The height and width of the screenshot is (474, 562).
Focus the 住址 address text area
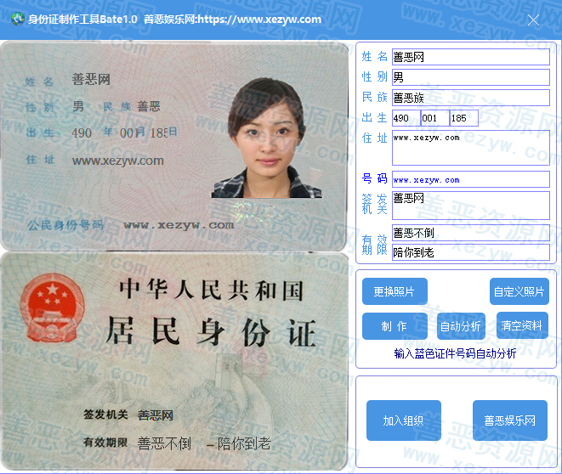tap(470, 149)
